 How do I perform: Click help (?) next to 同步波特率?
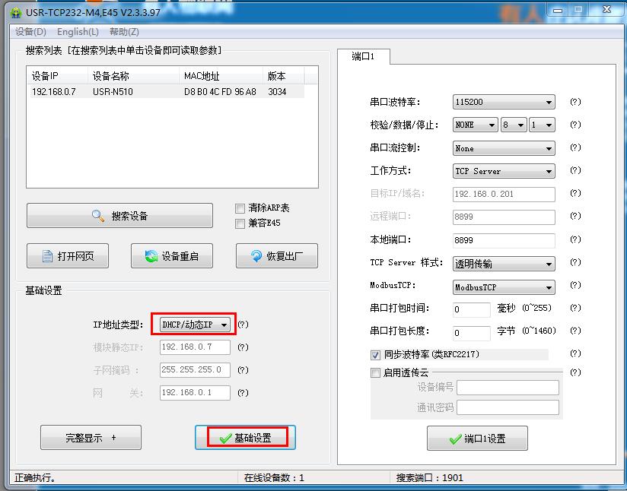575,353
